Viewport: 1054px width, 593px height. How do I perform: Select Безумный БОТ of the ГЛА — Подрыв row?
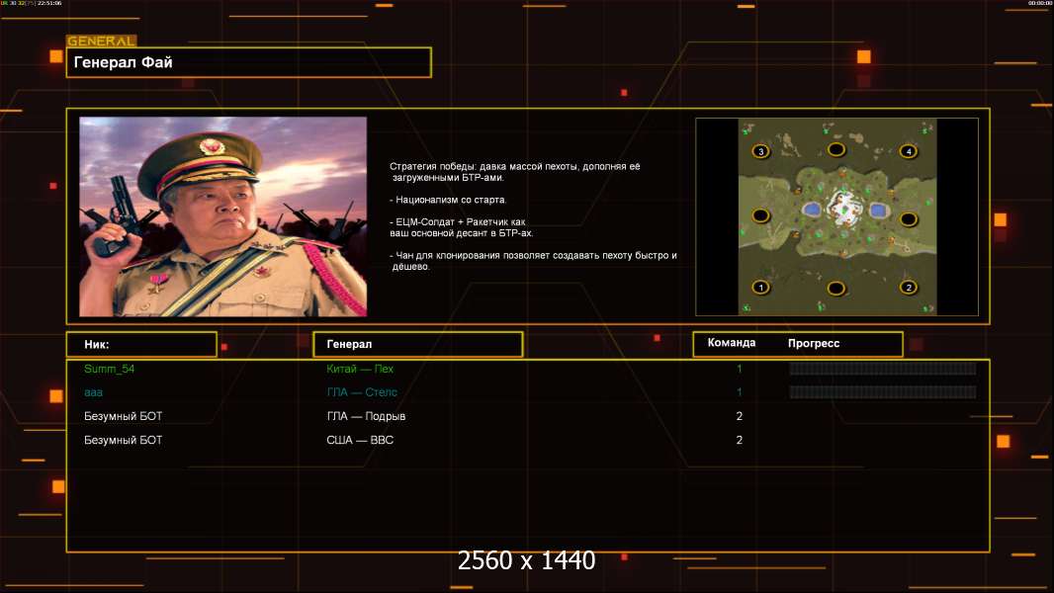click(x=123, y=416)
